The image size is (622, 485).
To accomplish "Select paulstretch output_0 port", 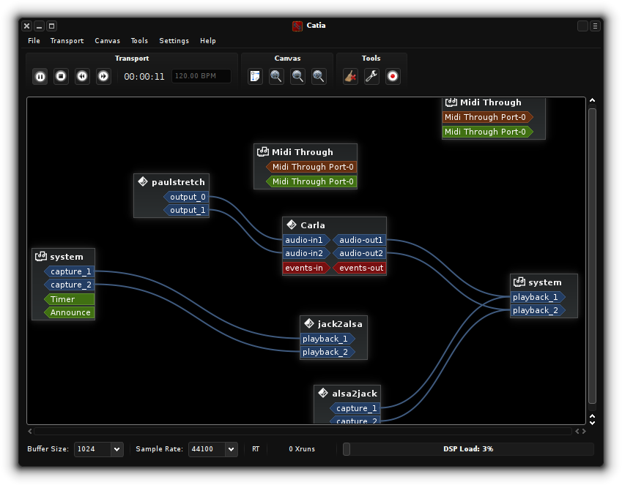I will tap(186, 197).
